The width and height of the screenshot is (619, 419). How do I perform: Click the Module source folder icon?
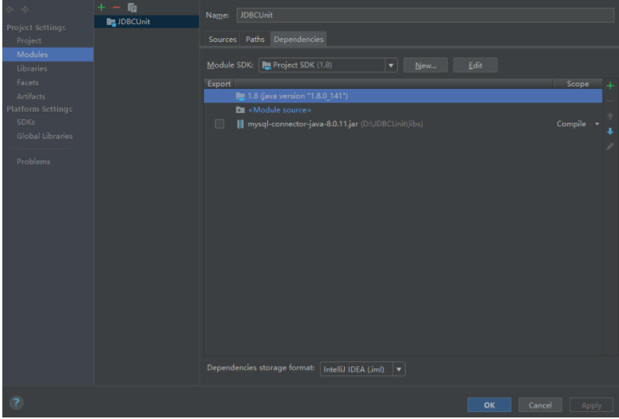(240, 110)
